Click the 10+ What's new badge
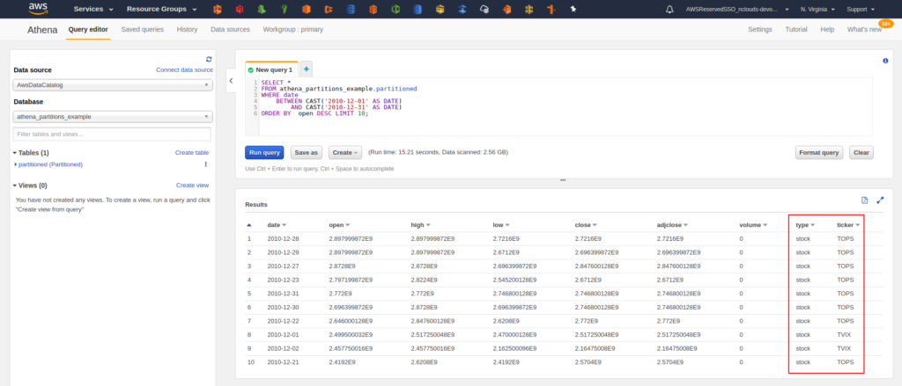 click(x=885, y=24)
